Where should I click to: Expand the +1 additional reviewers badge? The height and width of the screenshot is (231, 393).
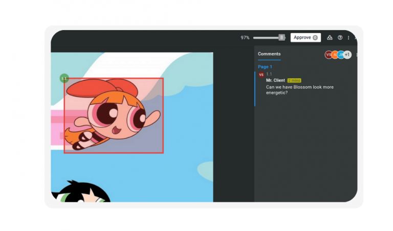click(347, 55)
